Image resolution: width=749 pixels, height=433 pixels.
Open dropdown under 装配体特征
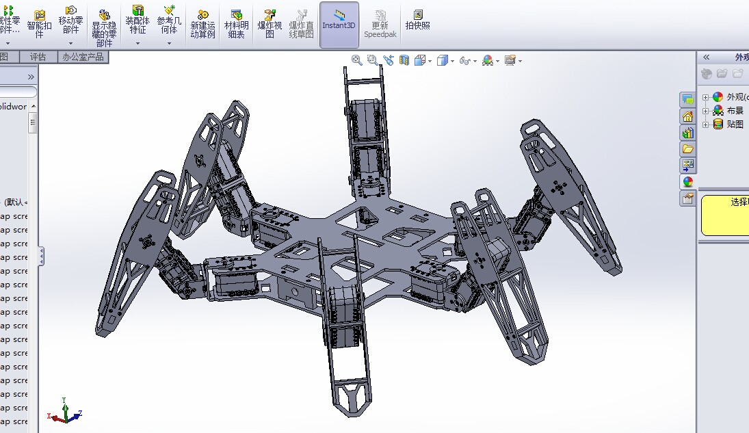pos(137,44)
